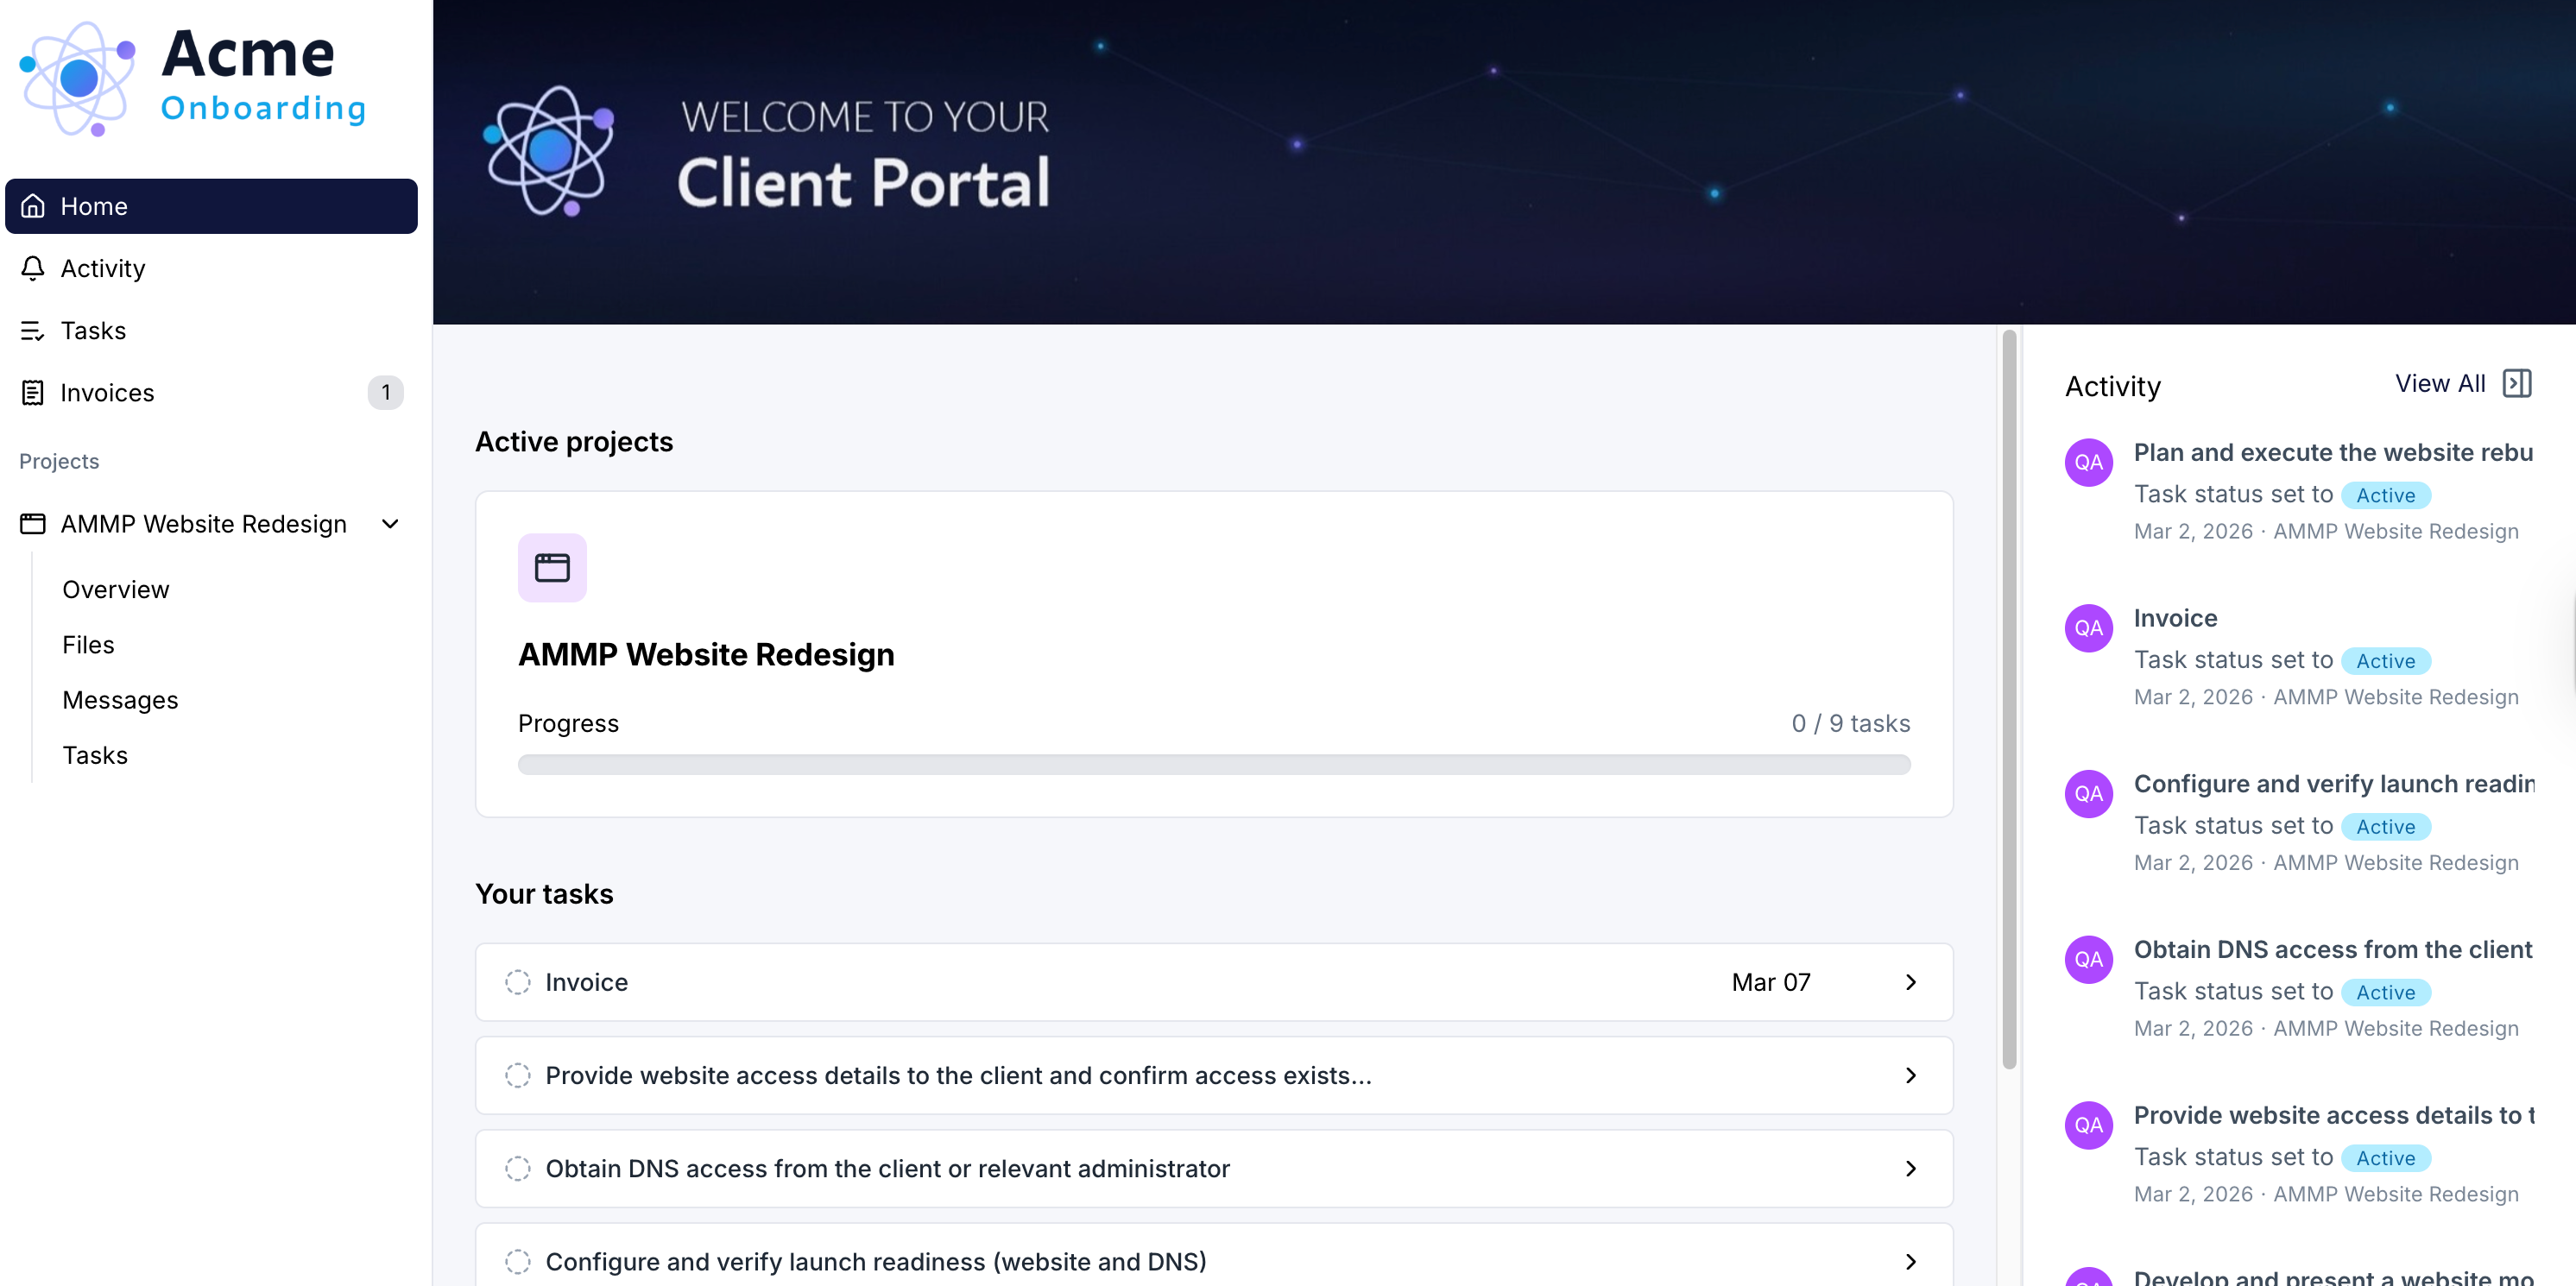Go to Messages in project submenu
2576x1286 pixels.
pyautogui.click(x=120, y=700)
